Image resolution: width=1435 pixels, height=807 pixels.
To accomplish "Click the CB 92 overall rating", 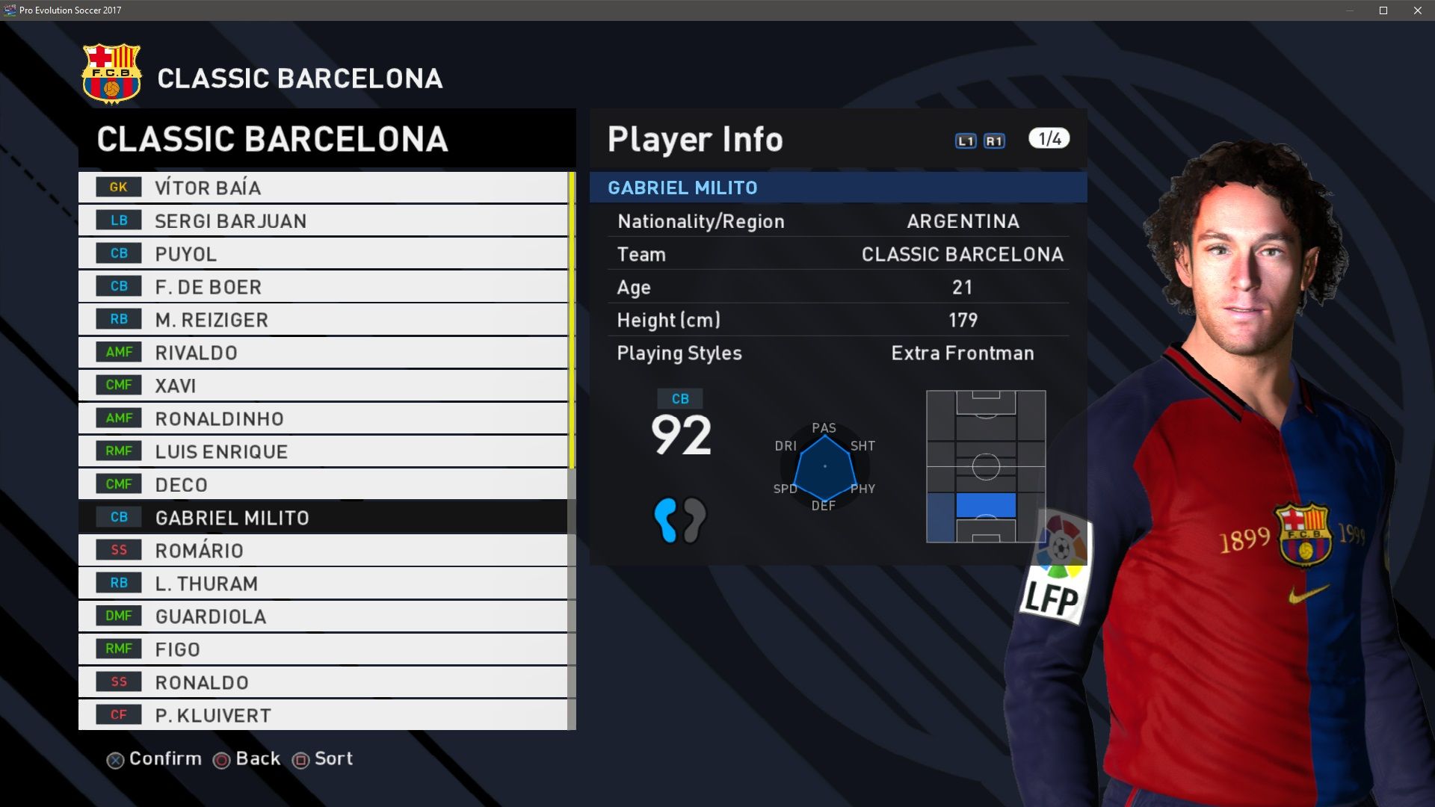I will coord(680,424).
